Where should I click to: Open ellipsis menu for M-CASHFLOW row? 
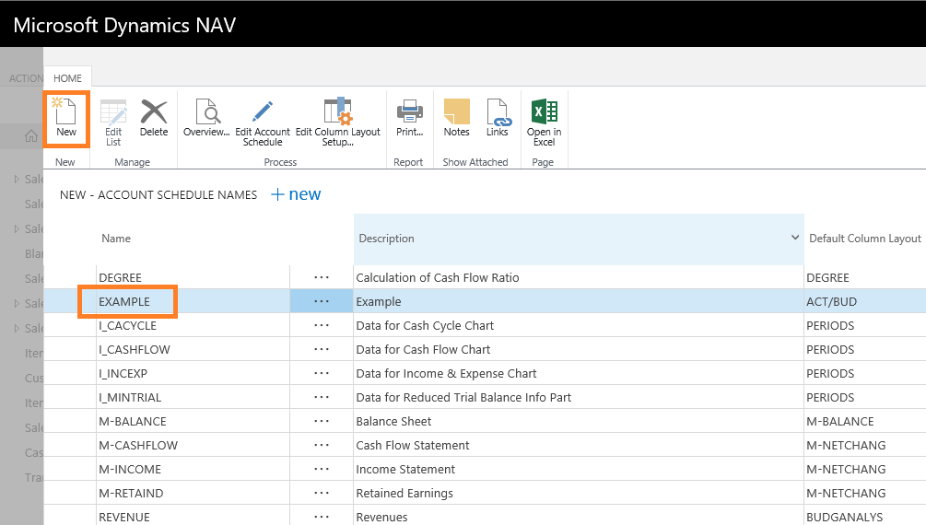point(322,445)
